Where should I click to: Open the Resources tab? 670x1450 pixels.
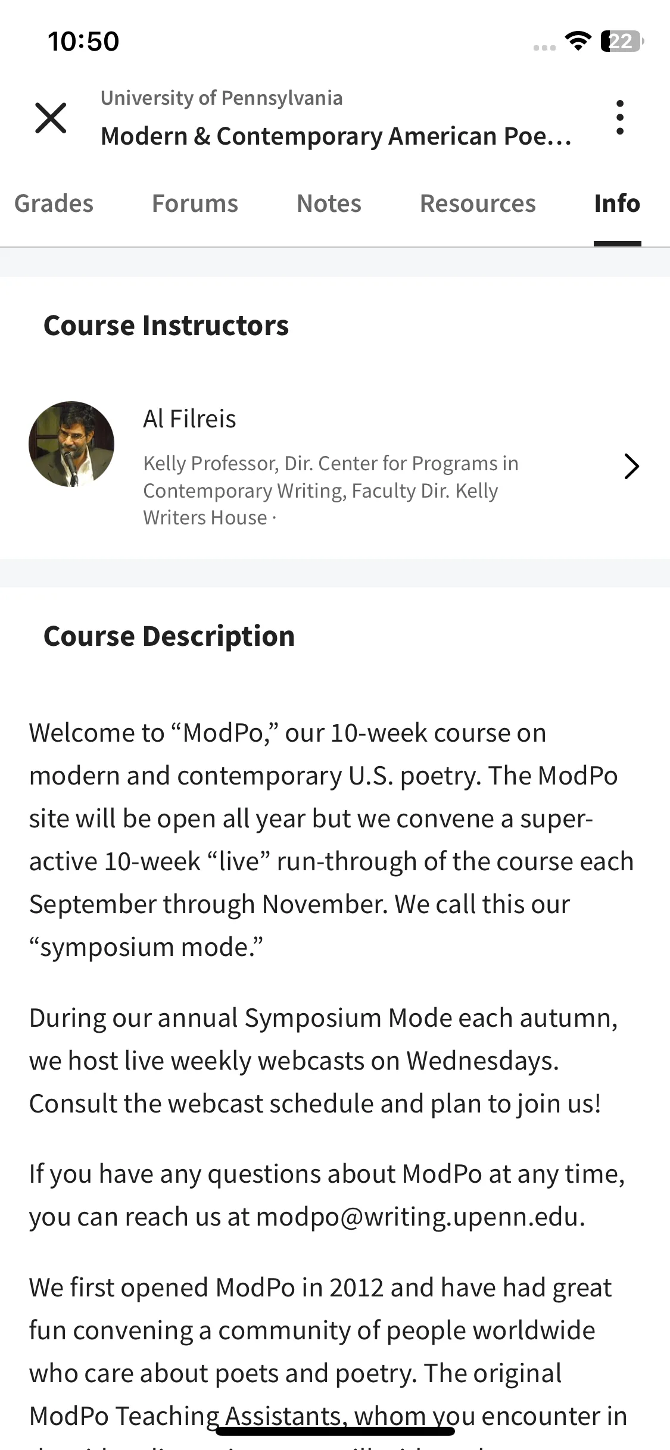point(478,204)
